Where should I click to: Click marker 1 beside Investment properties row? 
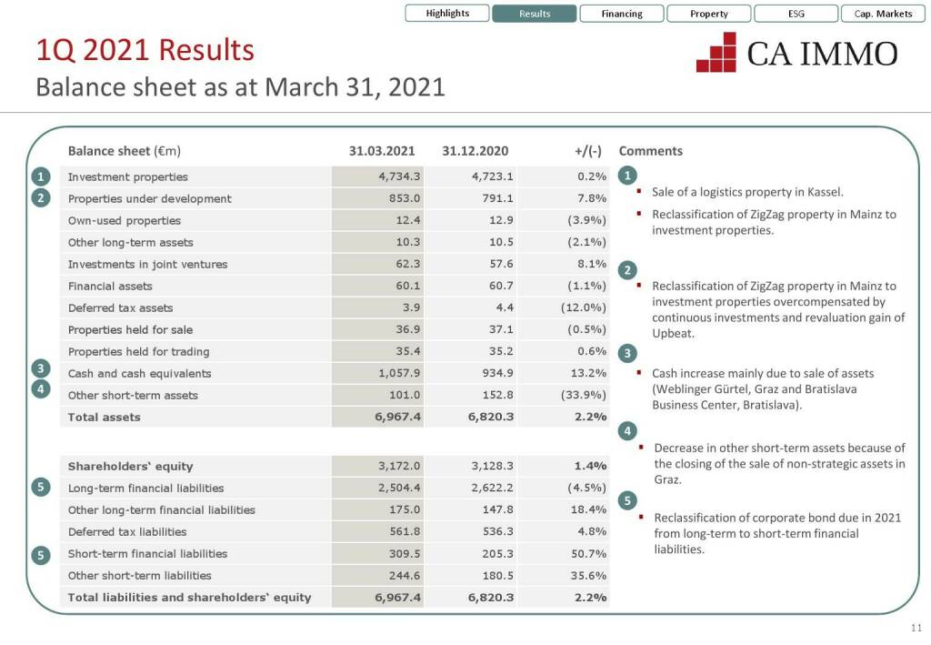point(40,176)
